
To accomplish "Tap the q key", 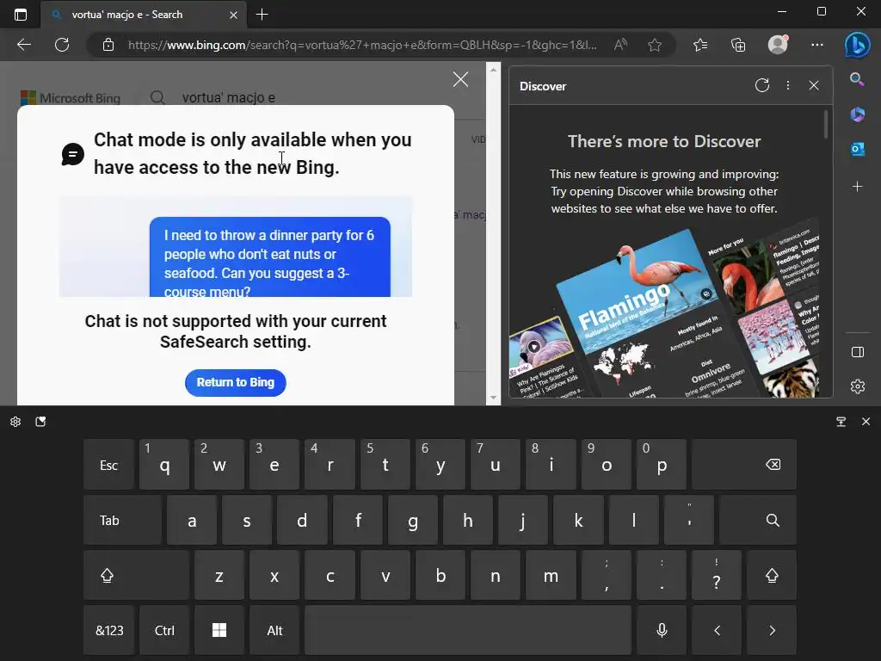I will (x=164, y=465).
